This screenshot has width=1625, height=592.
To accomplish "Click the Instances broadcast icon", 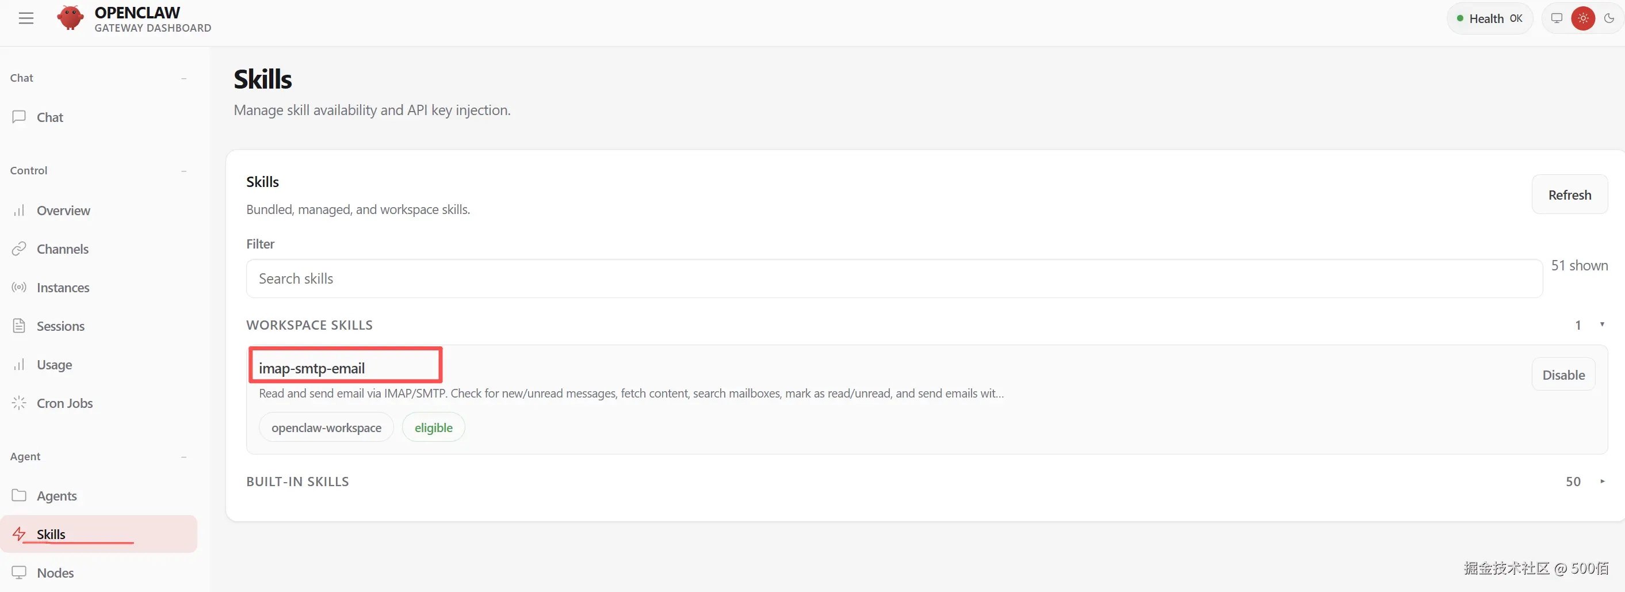I will [x=19, y=288].
